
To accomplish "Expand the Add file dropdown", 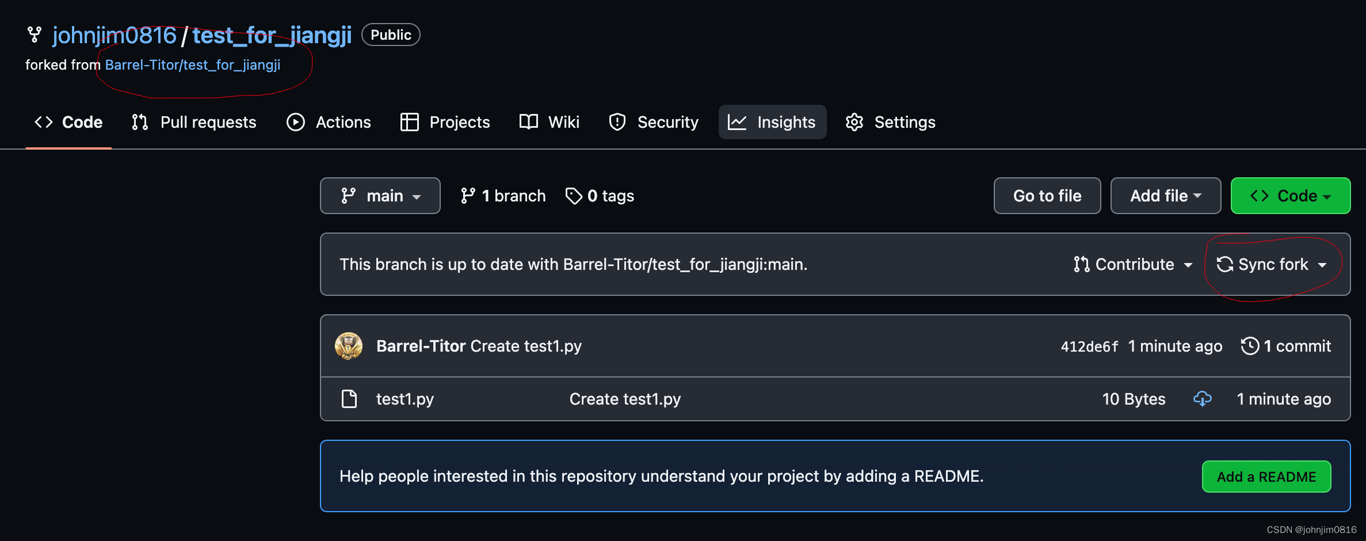I will coord(1166,196).
